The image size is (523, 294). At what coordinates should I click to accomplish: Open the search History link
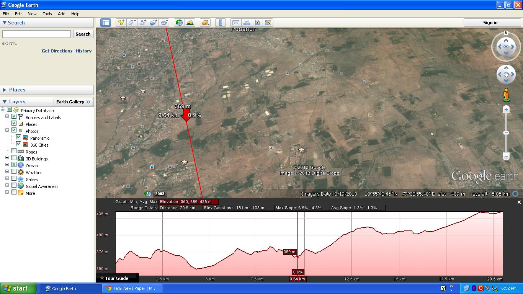[83, 51]
